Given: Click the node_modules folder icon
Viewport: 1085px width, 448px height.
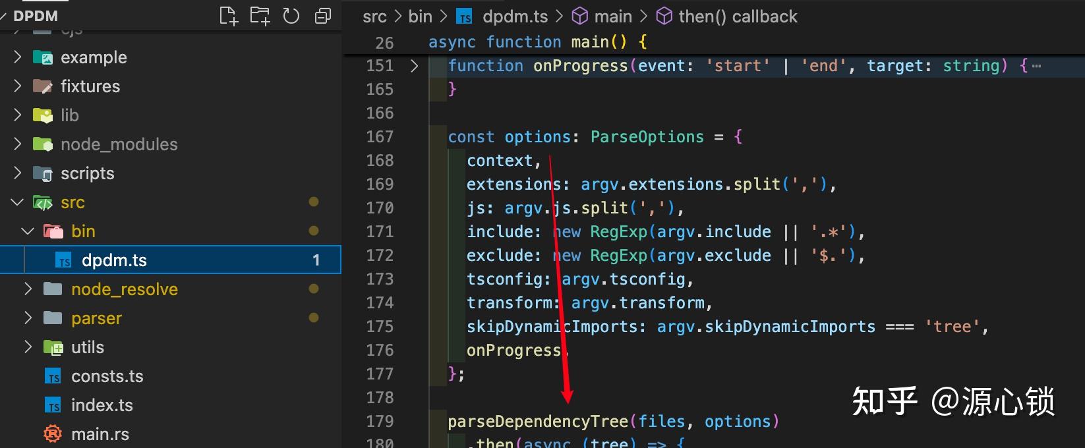Looking at the screenshot, I should point(43,144).
